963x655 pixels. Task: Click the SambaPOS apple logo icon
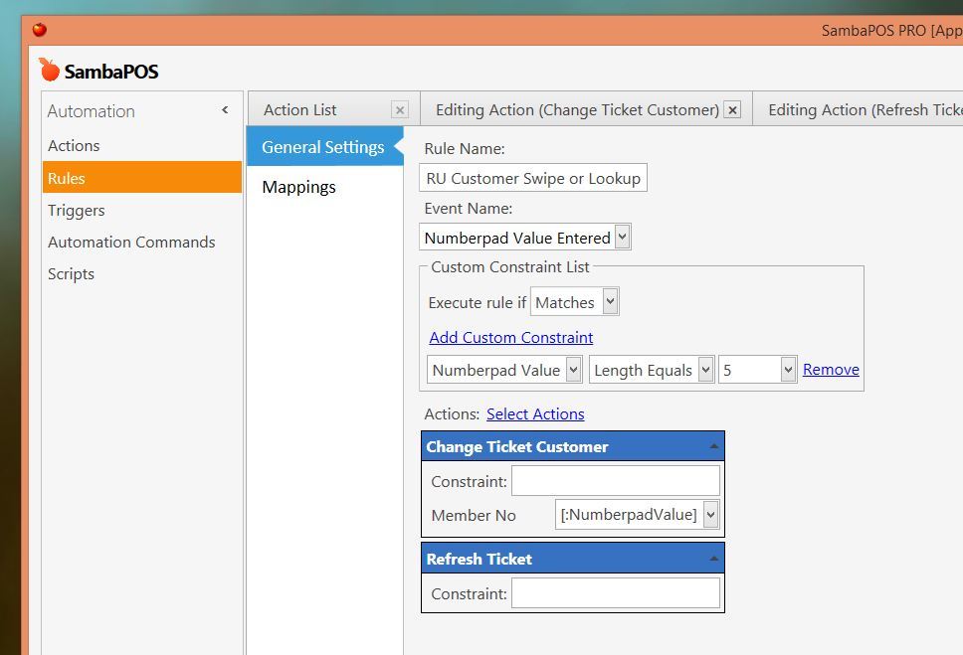tap(49, 70)
